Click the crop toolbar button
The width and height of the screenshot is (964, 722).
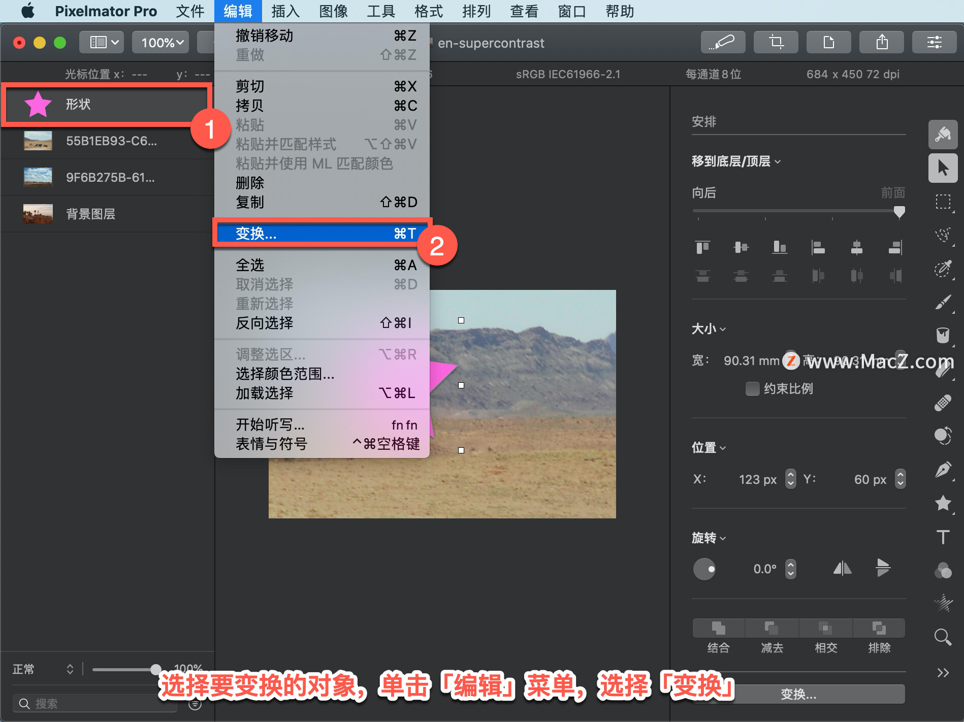coord(776,43)
